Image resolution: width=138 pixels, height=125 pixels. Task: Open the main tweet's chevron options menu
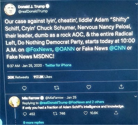click(137, 4)
